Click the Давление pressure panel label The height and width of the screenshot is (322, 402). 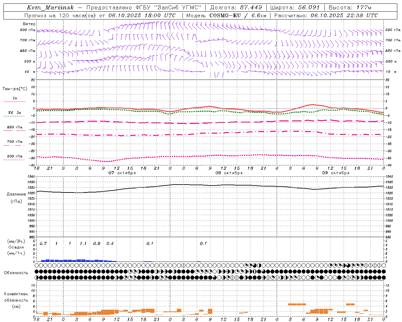[x=16, y=194]
